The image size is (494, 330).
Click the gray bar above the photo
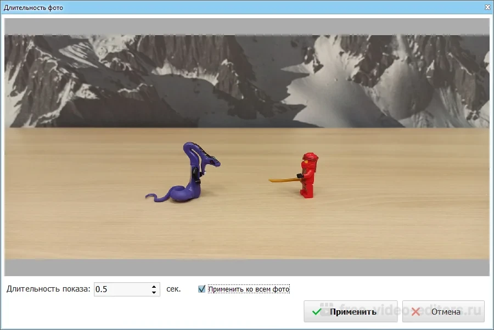pyautogui.click(x=247, y=26)
